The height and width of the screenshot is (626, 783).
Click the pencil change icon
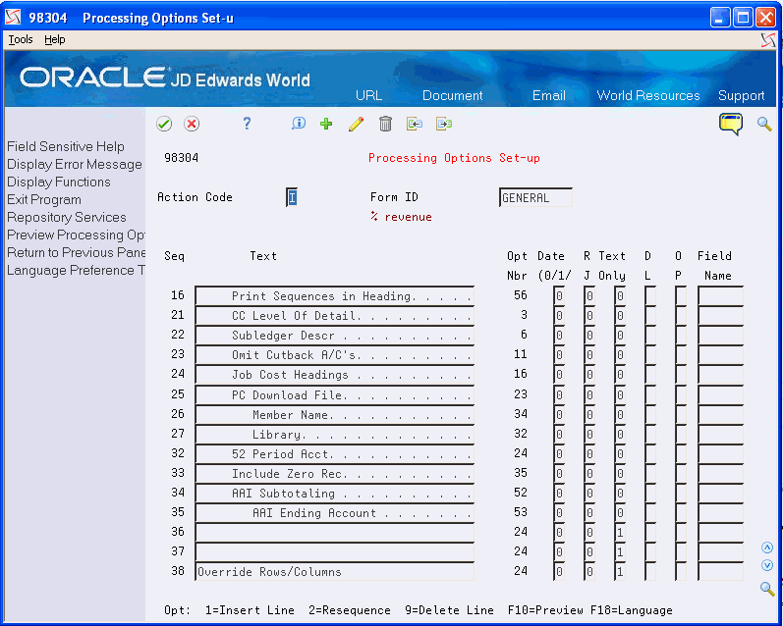coord(356,124)
